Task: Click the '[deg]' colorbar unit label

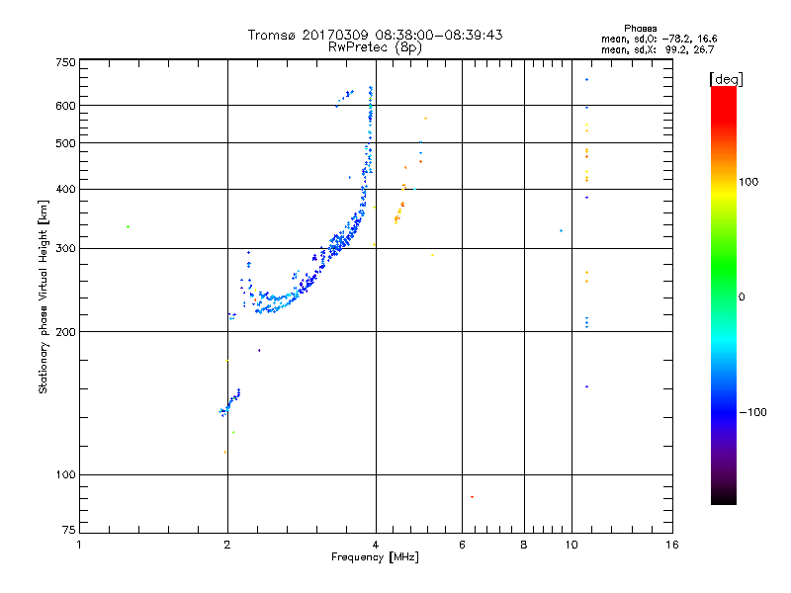Action: pos(726,79)
